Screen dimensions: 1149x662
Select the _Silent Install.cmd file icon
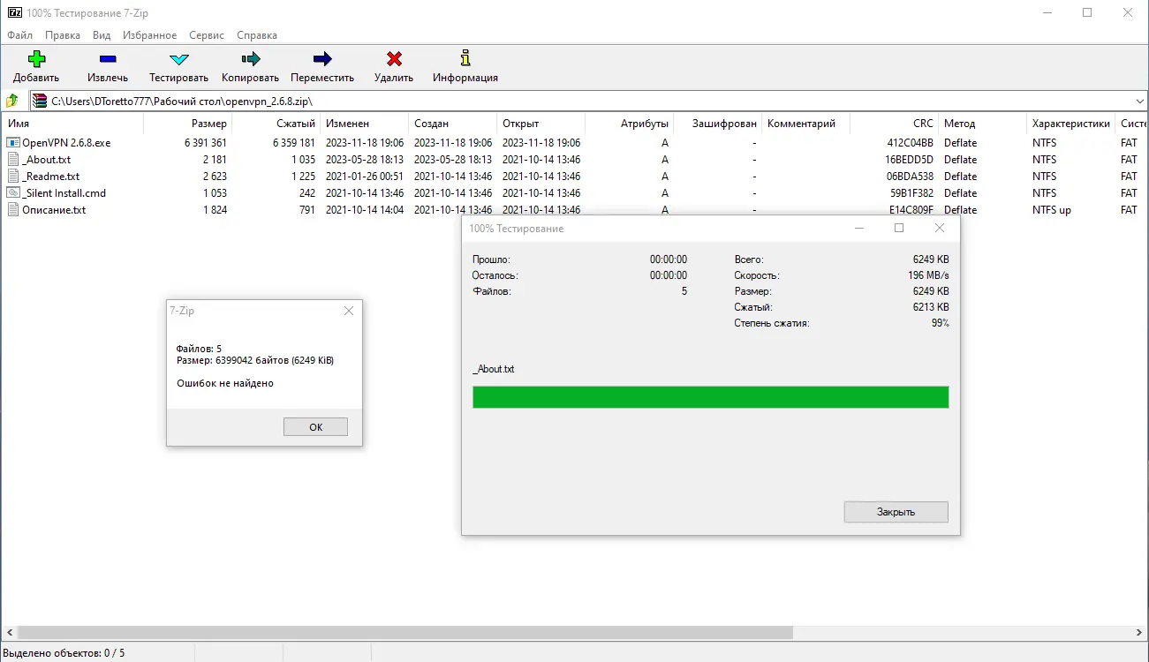tap(13, 192)
